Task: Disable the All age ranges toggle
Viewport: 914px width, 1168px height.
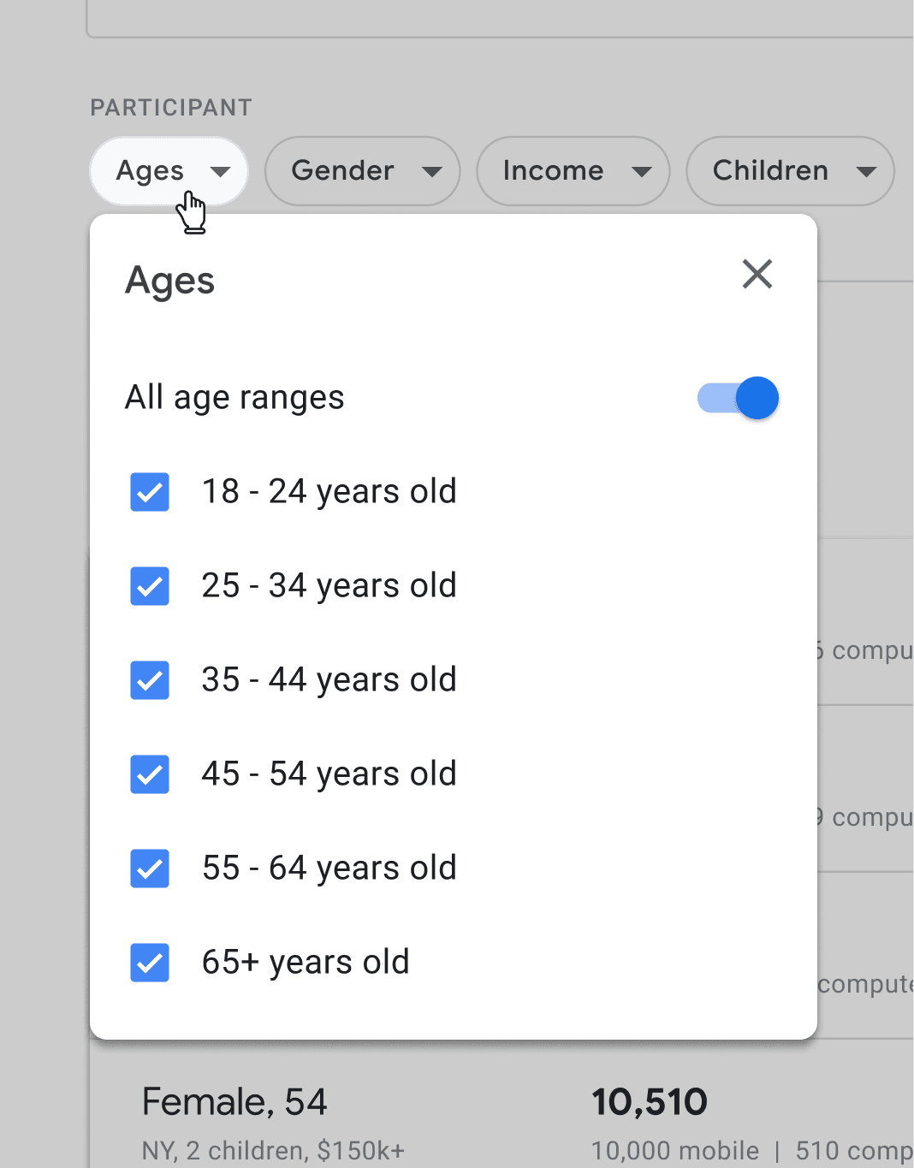Action: [x=737, y=397]
